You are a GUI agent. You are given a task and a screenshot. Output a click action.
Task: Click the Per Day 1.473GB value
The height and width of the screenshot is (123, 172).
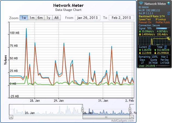[x=165, y=63]
